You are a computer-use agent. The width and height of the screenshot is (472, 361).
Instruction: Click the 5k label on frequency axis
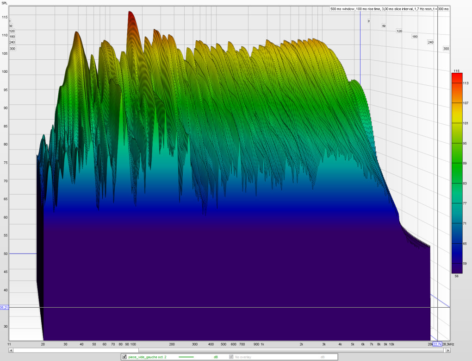353,344
